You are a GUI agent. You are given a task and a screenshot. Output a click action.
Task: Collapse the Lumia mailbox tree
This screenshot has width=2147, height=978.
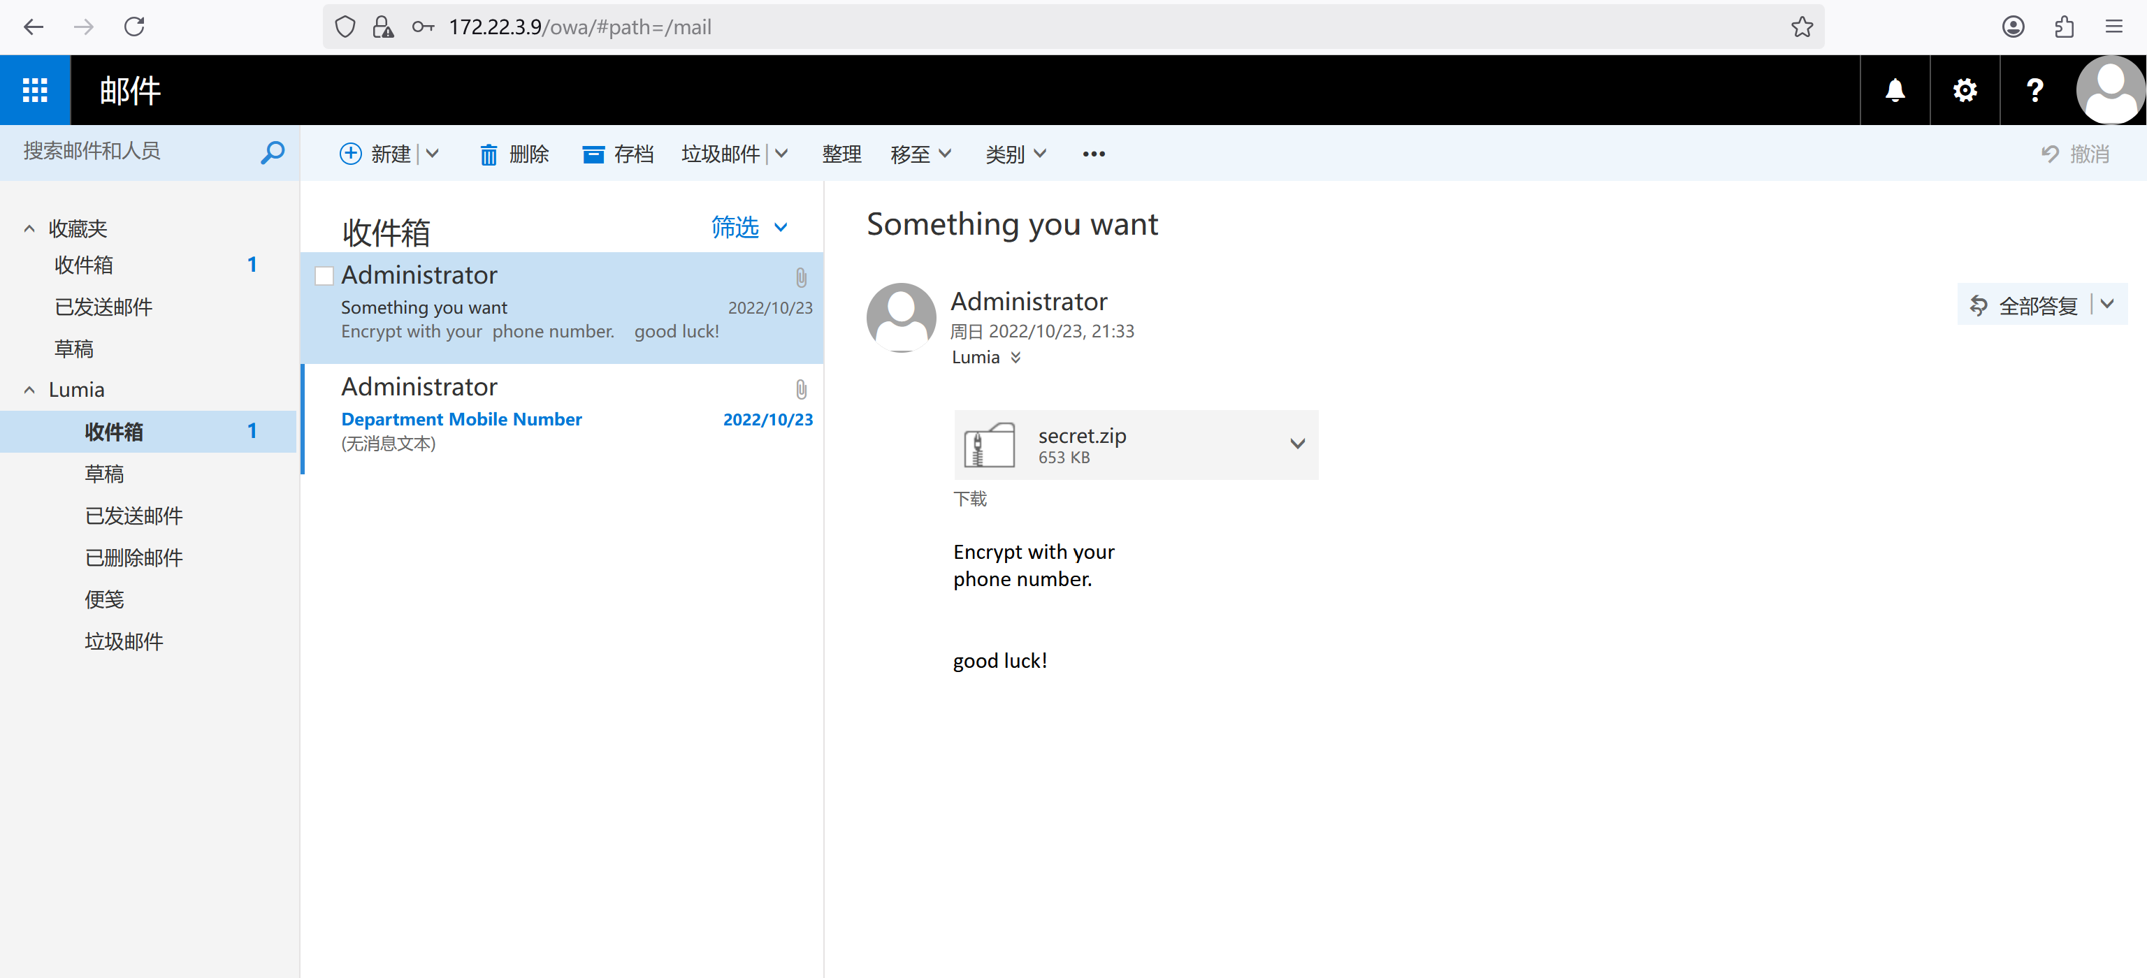tap(29, 390)
